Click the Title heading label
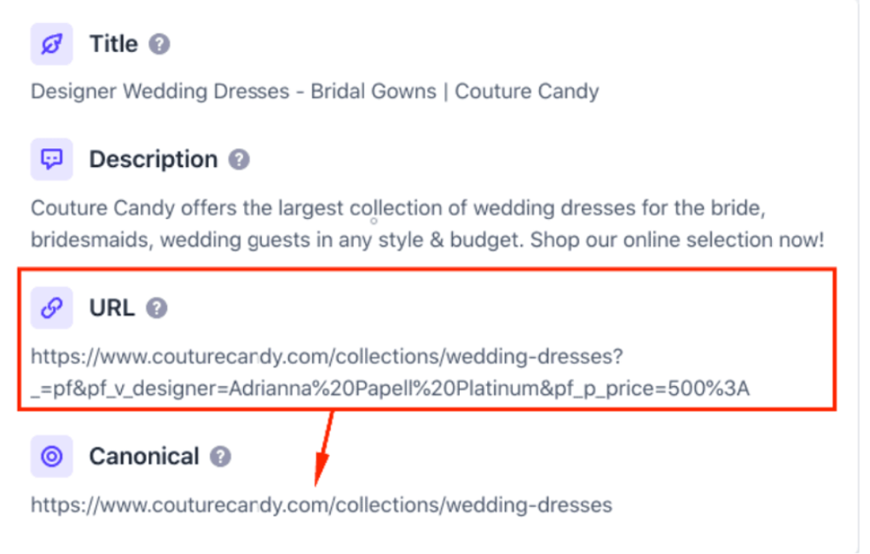 tap(113, 44)
